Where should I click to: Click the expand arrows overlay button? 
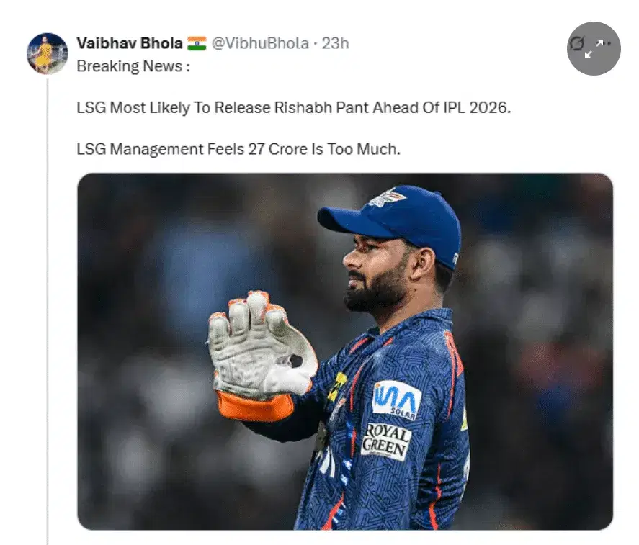pyautogui.click(x=594, y=48)
